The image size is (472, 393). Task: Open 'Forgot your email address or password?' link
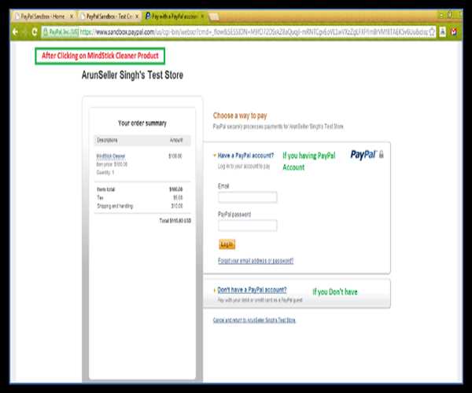255,261
